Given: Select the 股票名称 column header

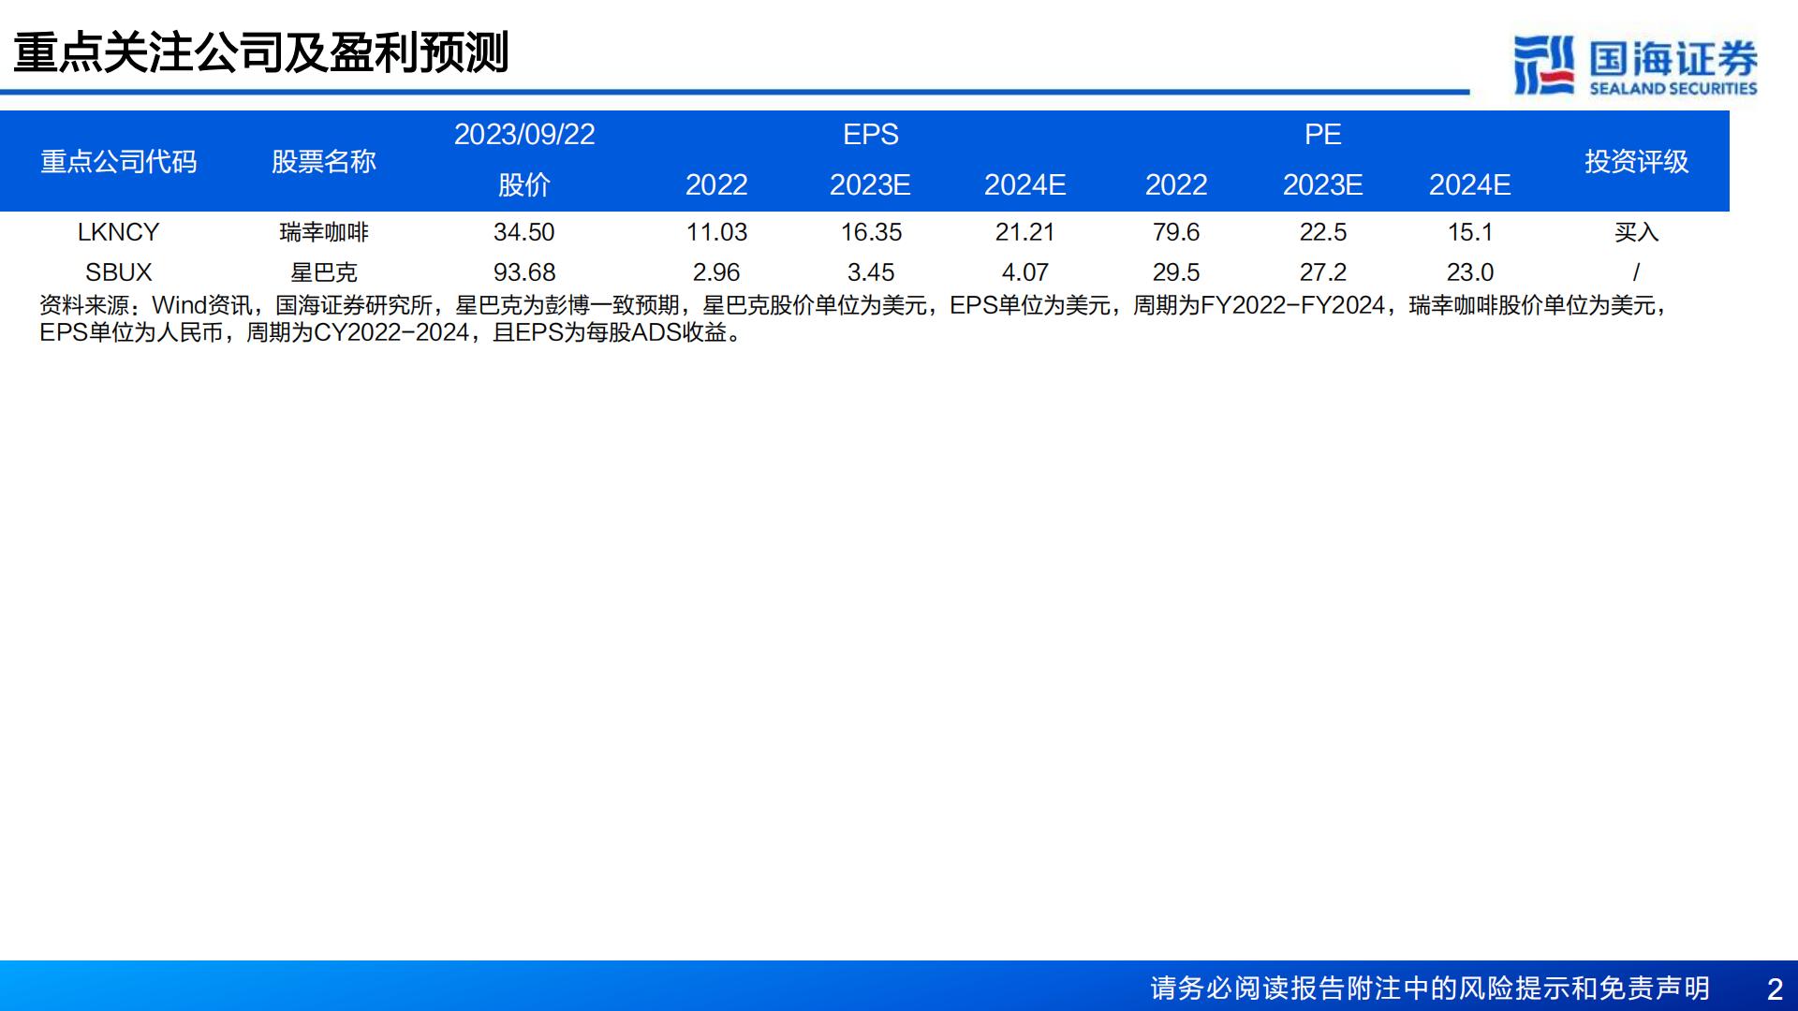Looking at the screenshot, I should click(324, 162).
